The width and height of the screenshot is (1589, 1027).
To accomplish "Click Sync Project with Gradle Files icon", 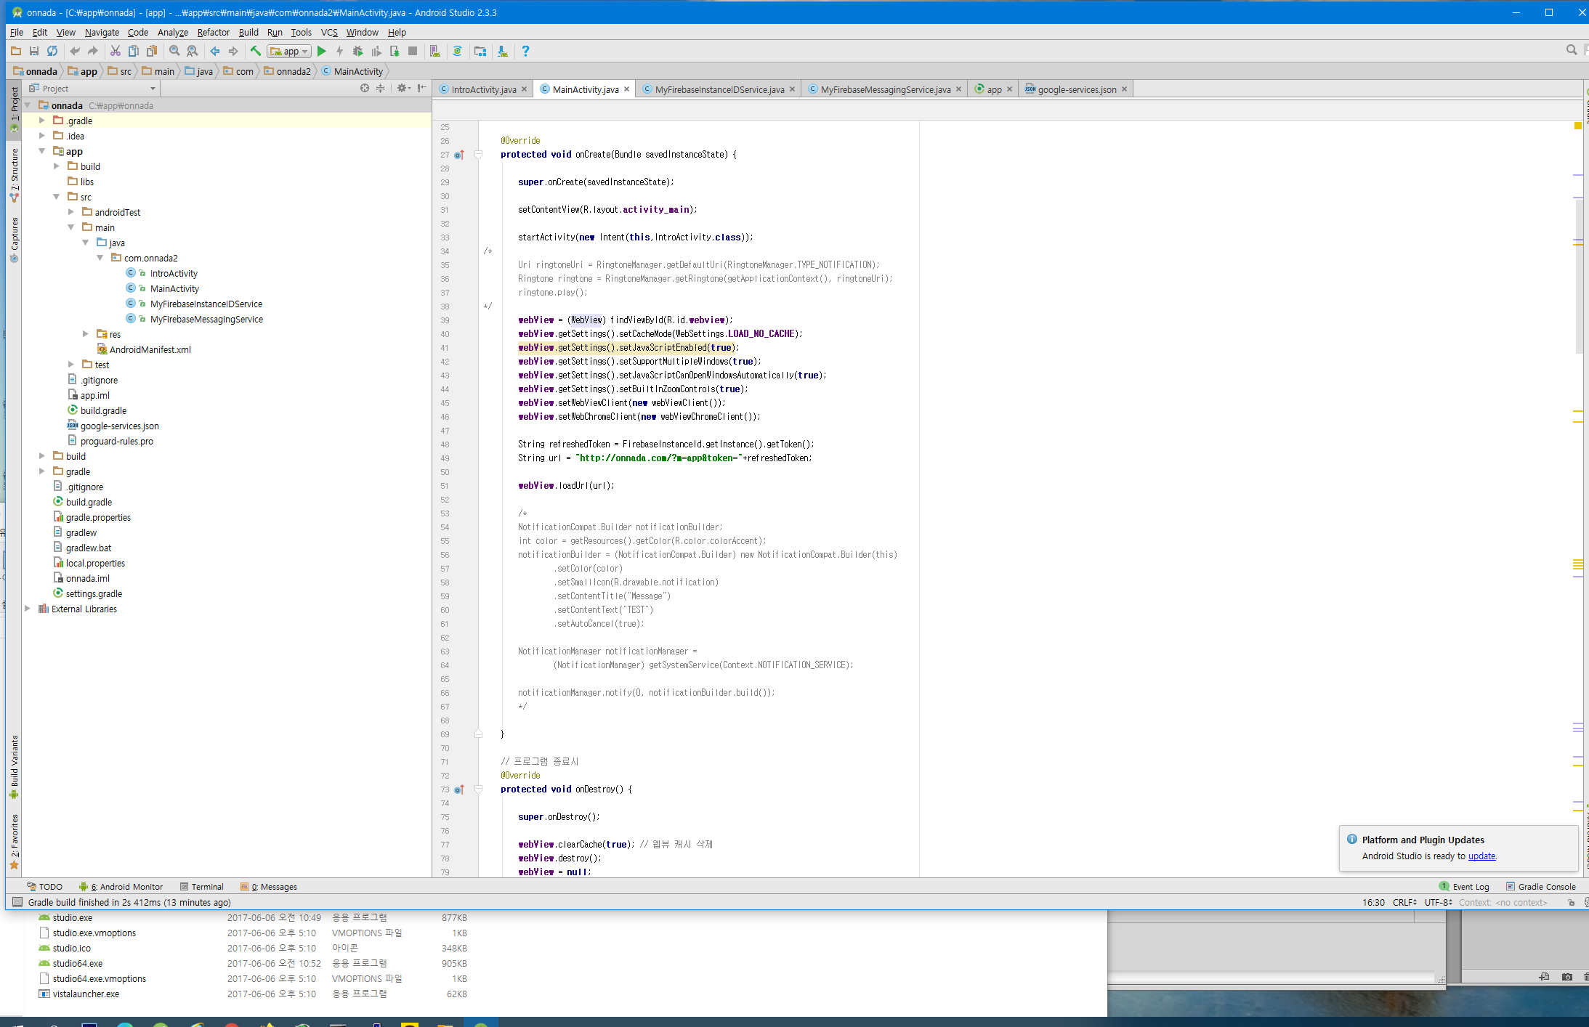I will coord(457,51).
